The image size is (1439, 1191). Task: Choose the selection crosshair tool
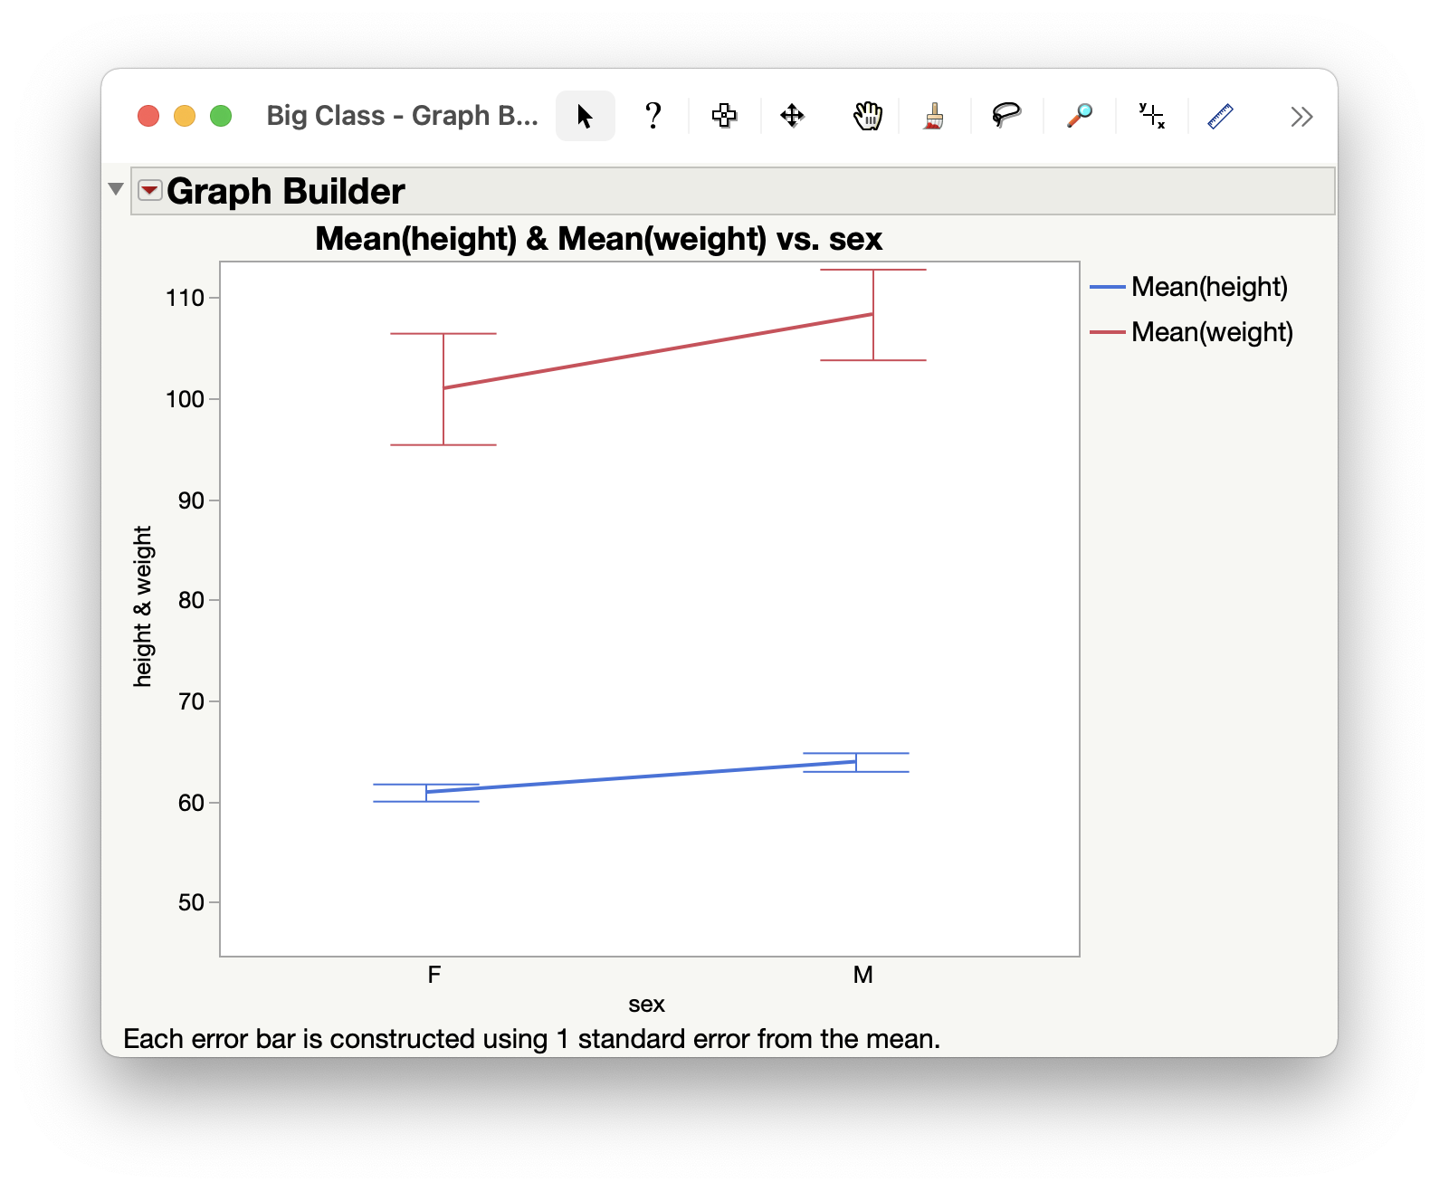(x=724, y=116)
